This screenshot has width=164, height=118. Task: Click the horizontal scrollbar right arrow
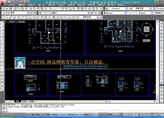155,101
